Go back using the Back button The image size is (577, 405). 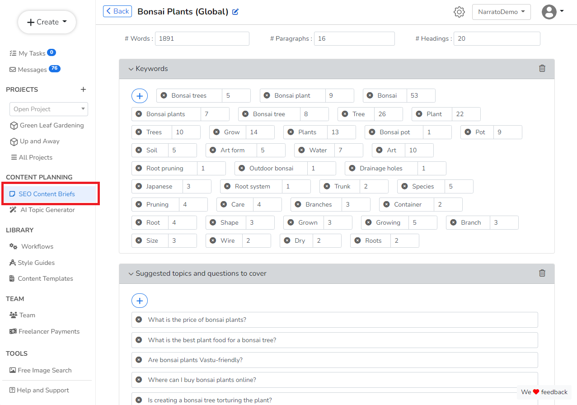click(117, 11)
